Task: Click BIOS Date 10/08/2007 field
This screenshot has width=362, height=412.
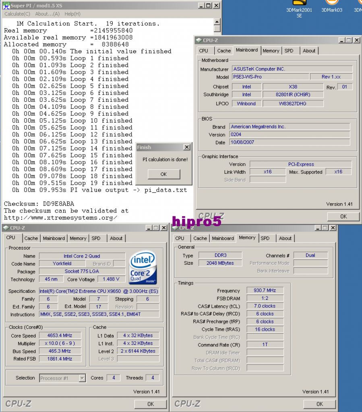Action: 290,142
